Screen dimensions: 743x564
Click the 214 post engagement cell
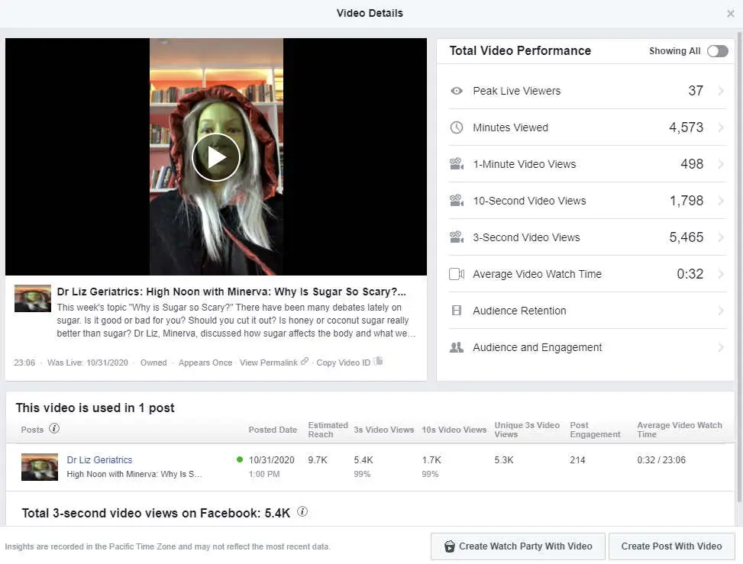pos(577,459)
